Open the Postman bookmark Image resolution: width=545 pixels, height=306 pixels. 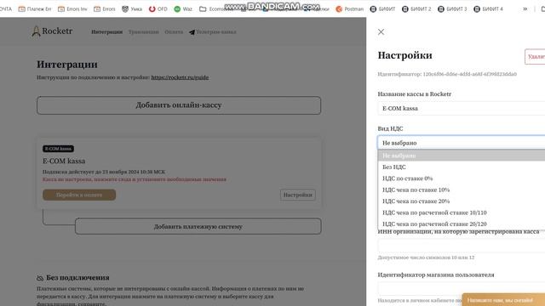[350, 9]
